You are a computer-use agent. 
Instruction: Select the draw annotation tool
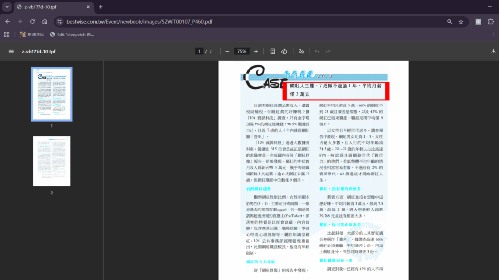(301, 52)
